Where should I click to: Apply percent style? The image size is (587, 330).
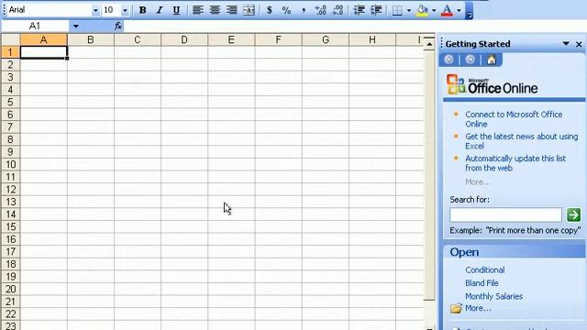click(286, 10)
